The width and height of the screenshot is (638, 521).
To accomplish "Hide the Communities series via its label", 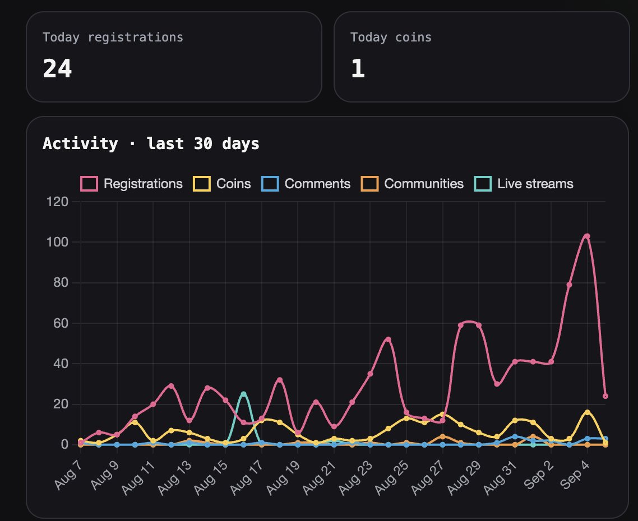I will click(424, 184).
